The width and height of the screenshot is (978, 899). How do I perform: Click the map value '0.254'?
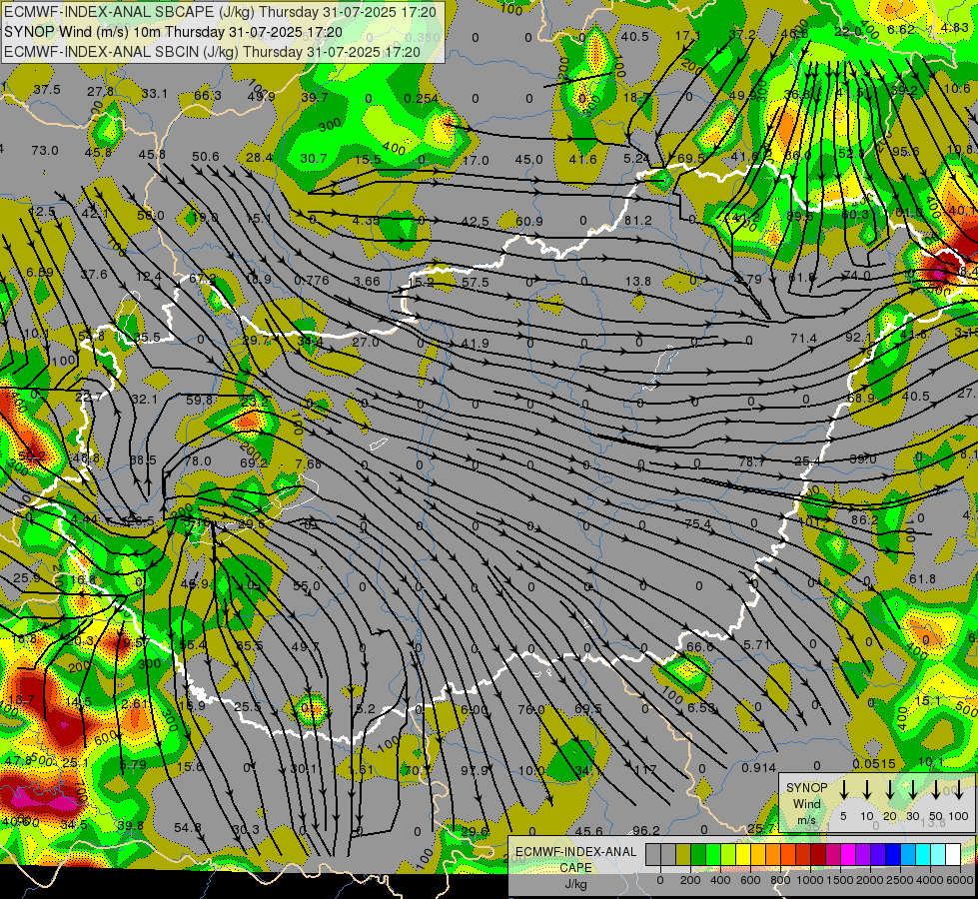pos(421,99)
